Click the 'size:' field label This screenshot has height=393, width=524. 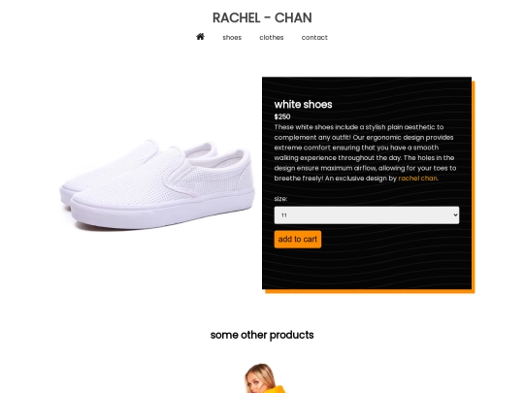[280, 199]
